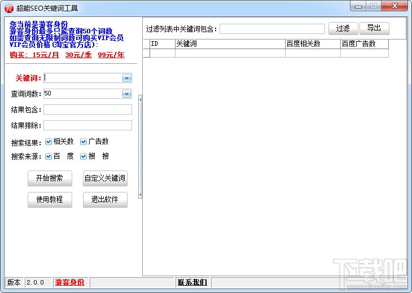The width and height of the screenshot is (412, 293).
Task: Click the 百度相关数 column header
Action: tap(313, 44)
